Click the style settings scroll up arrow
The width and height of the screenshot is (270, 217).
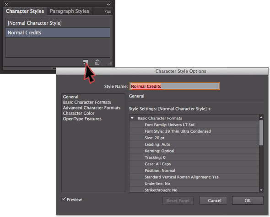coord(261,117)
